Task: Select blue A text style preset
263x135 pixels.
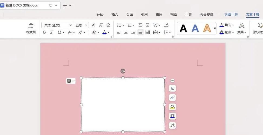Action: coord(195,28)
